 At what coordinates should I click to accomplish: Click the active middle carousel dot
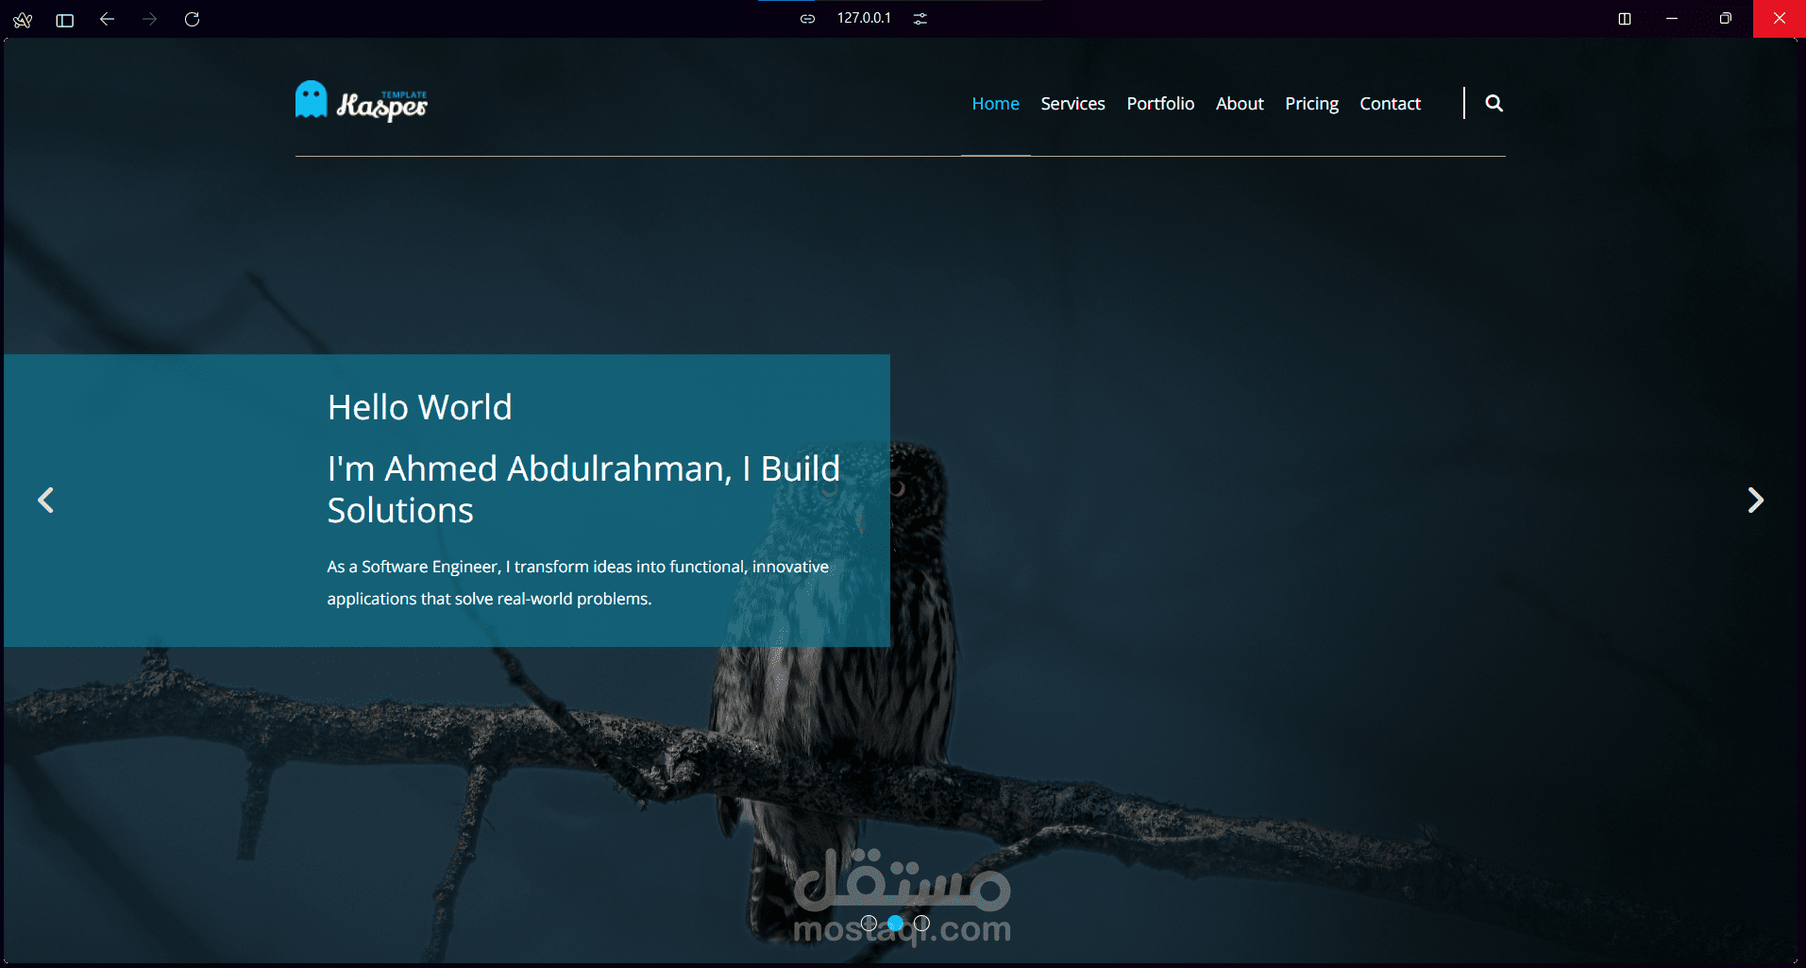(x=896, y=924)
